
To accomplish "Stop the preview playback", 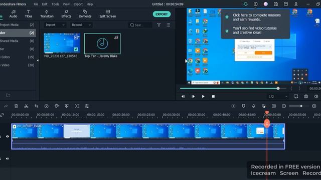I will click(x=213, y=96).
